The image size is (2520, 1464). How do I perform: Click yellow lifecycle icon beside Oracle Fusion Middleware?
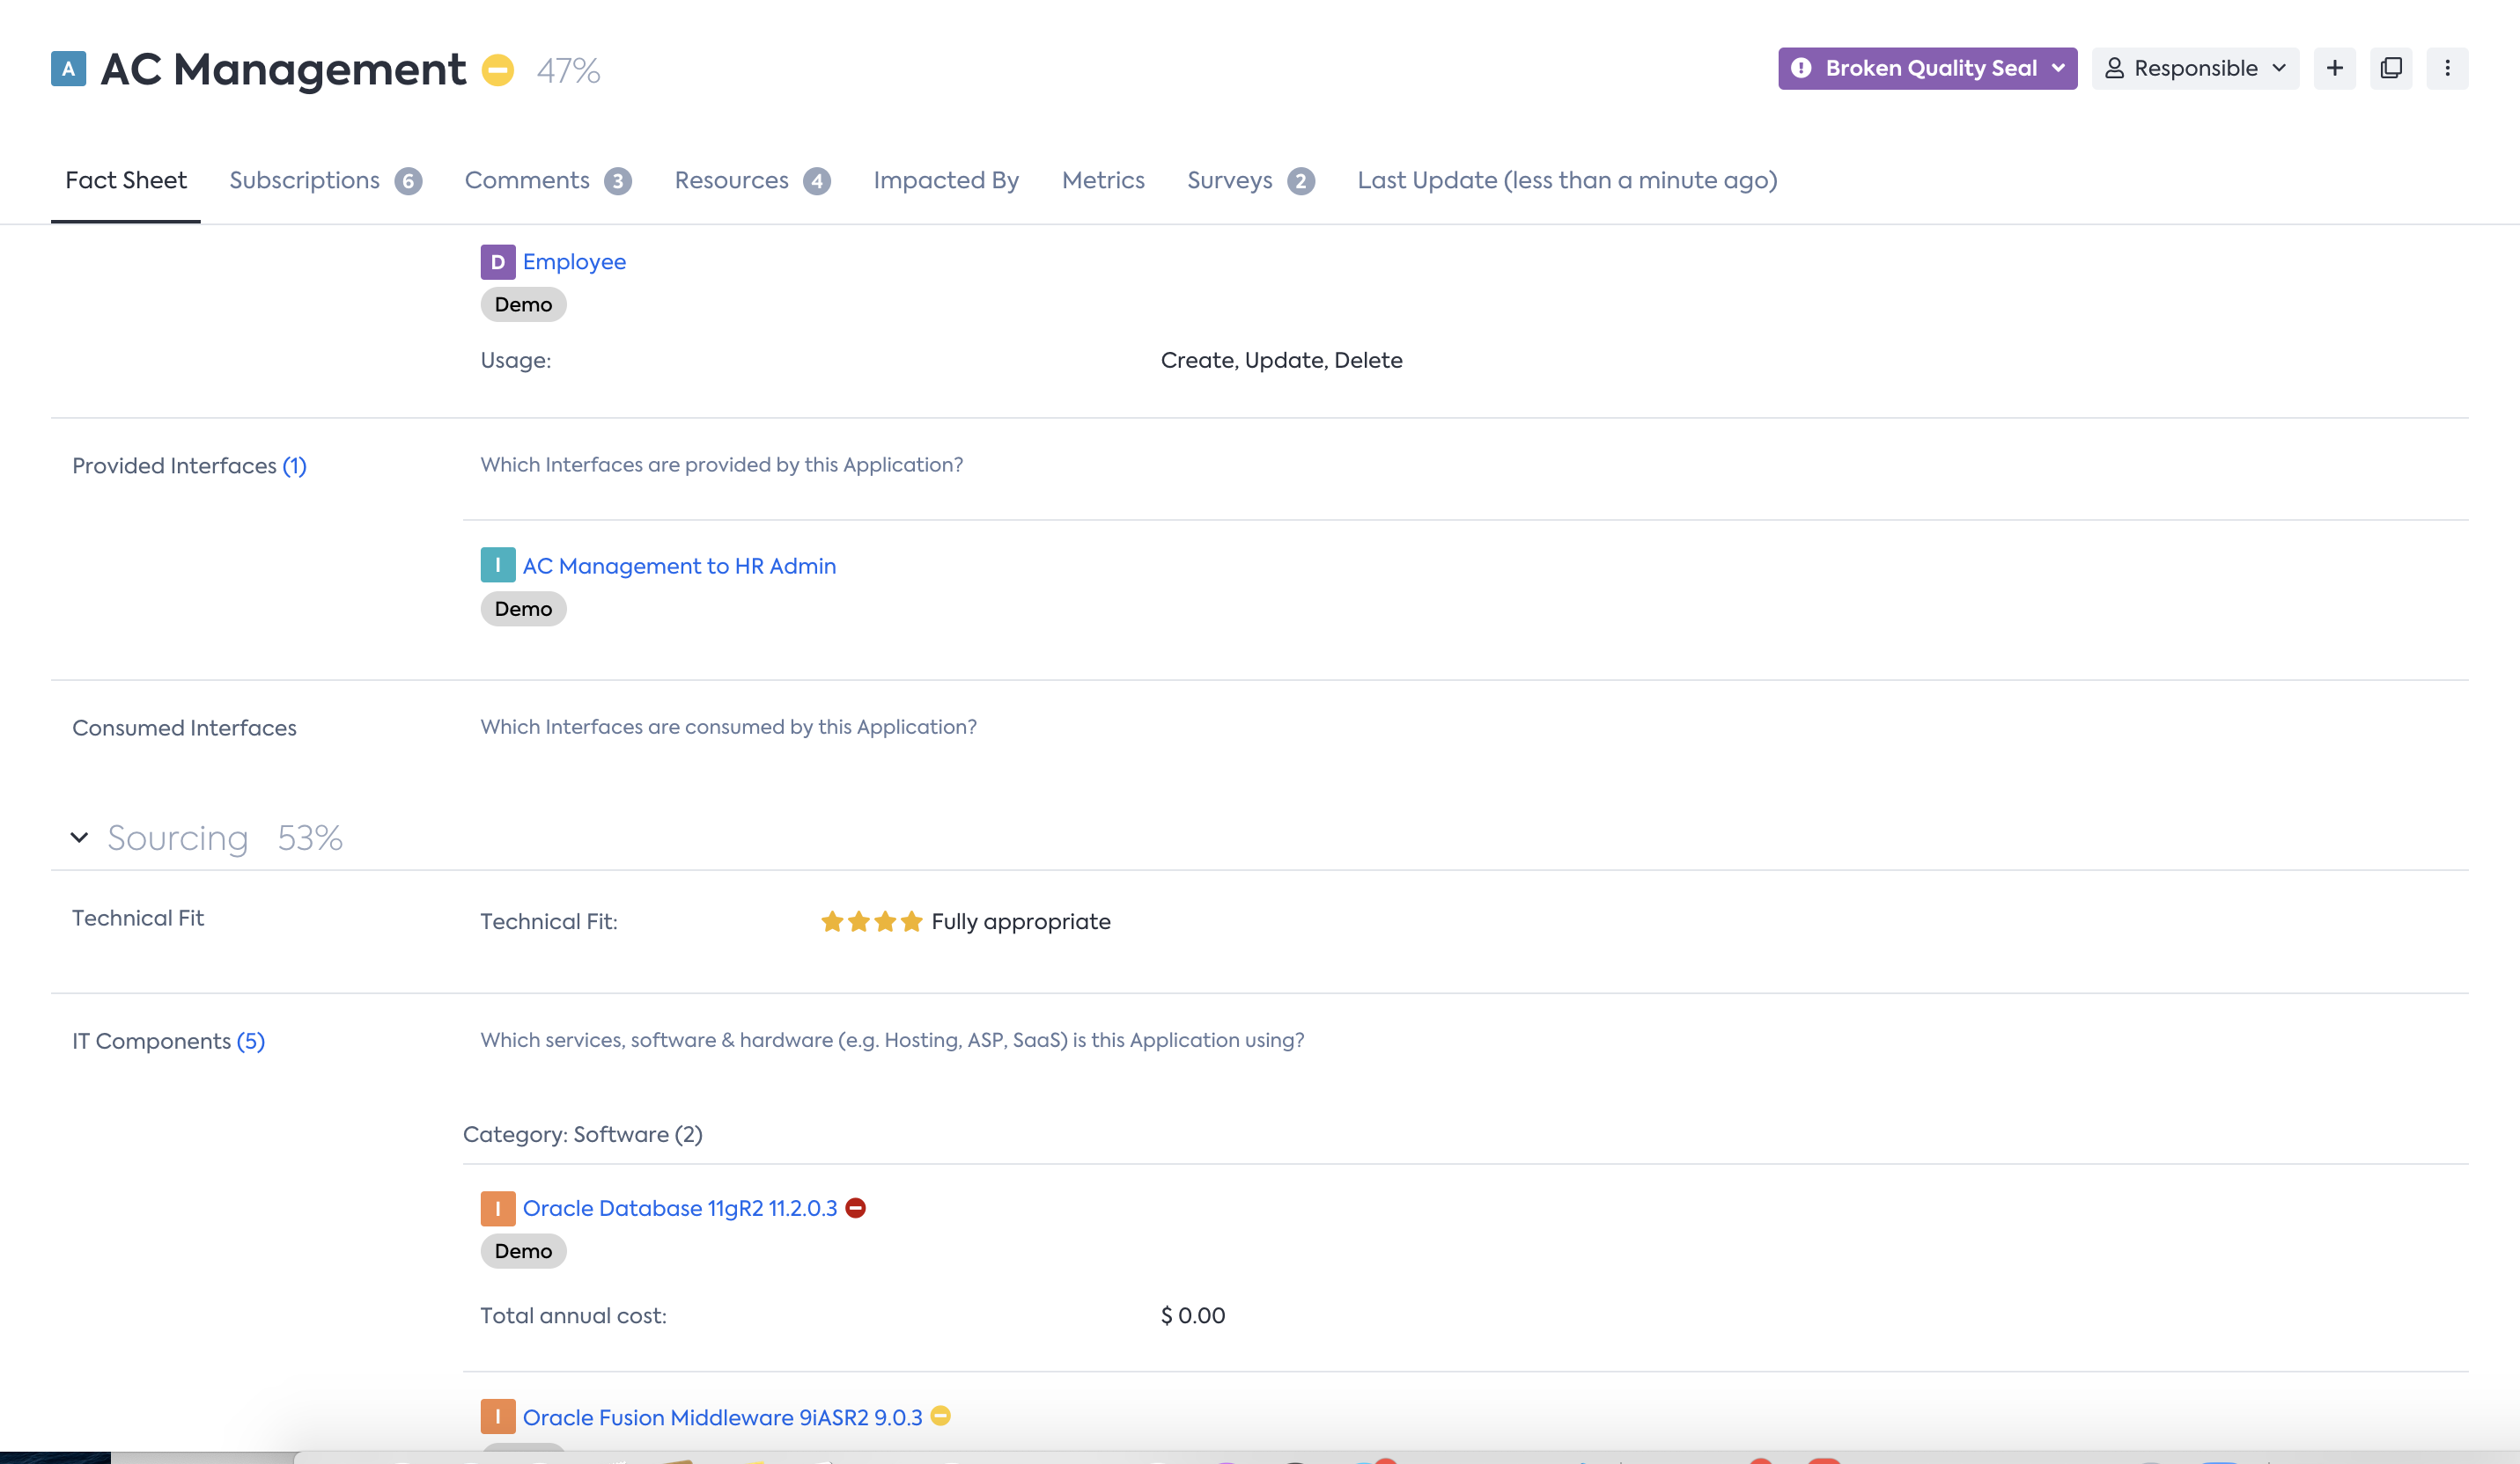[x=940, y=1416]
